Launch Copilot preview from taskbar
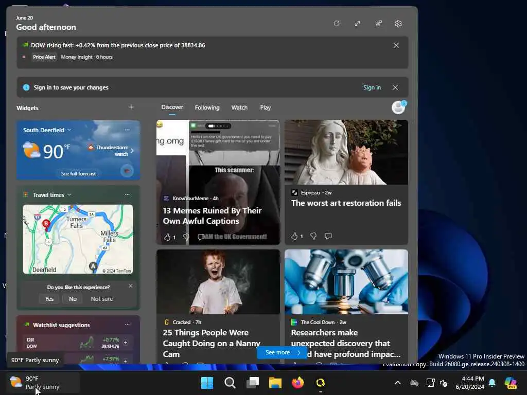Viewport: 527px width, 395px height. click(x=511, y=383)
